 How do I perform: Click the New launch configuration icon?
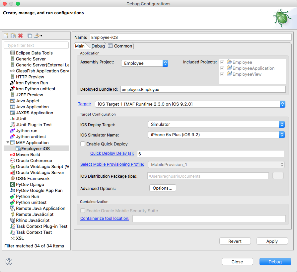[x=6, y=36]
